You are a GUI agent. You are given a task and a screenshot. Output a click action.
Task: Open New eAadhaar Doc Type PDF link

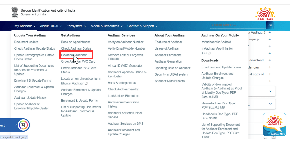[x=219, y=105]
